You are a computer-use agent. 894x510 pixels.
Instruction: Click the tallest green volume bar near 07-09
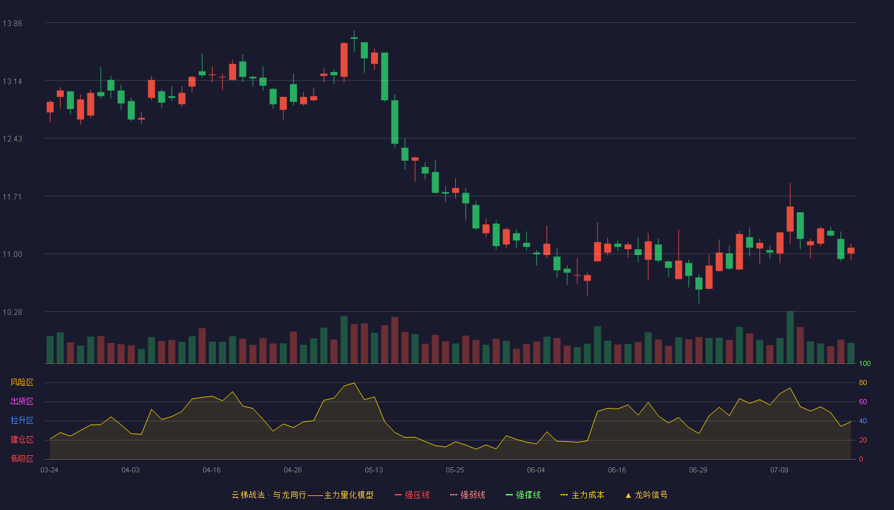pos(790,337)
